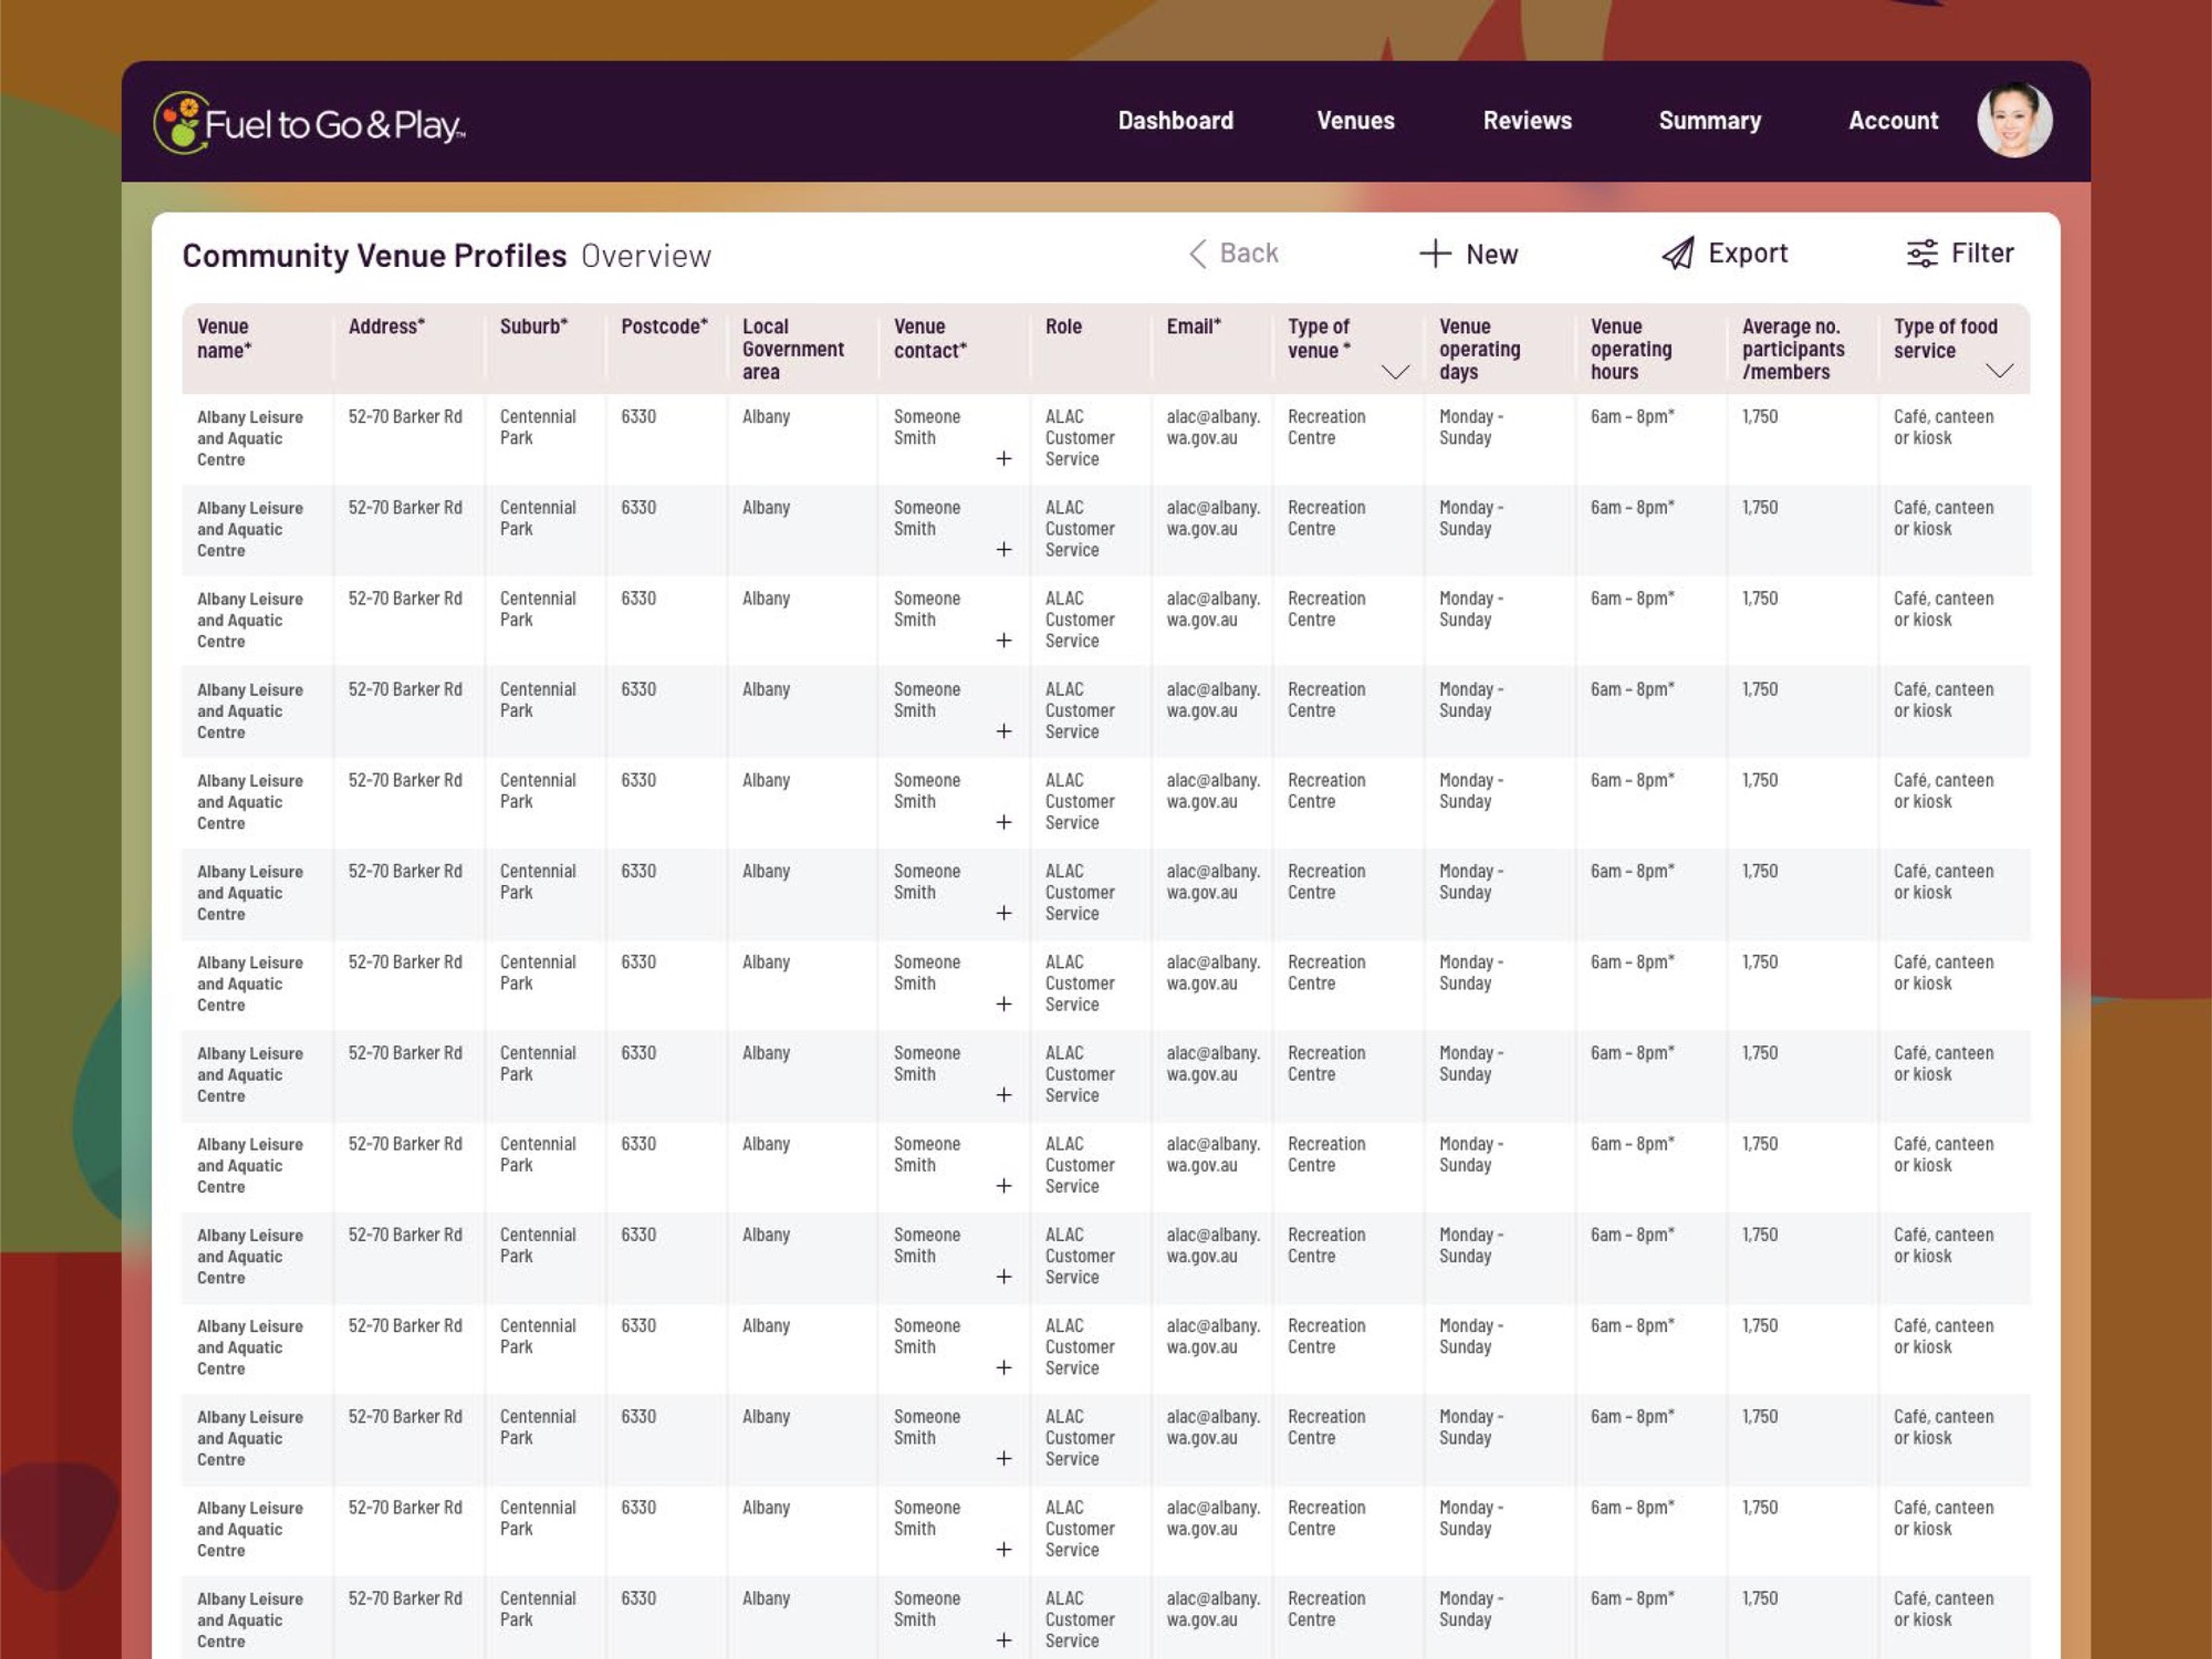This screenshot has width=2212, height=1659.
Task: Click first row's Café, canteen or kiosk
Action: click(x=1943, y=428)
